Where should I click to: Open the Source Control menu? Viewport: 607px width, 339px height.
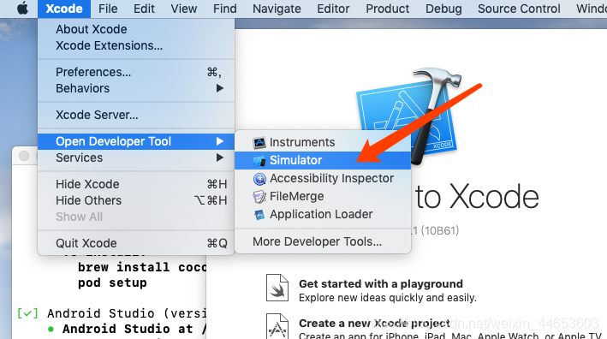pyautogui.click(x=519, y=9)
